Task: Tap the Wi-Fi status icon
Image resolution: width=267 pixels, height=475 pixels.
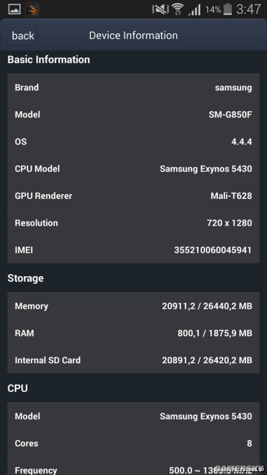Action: coord(178,10)
